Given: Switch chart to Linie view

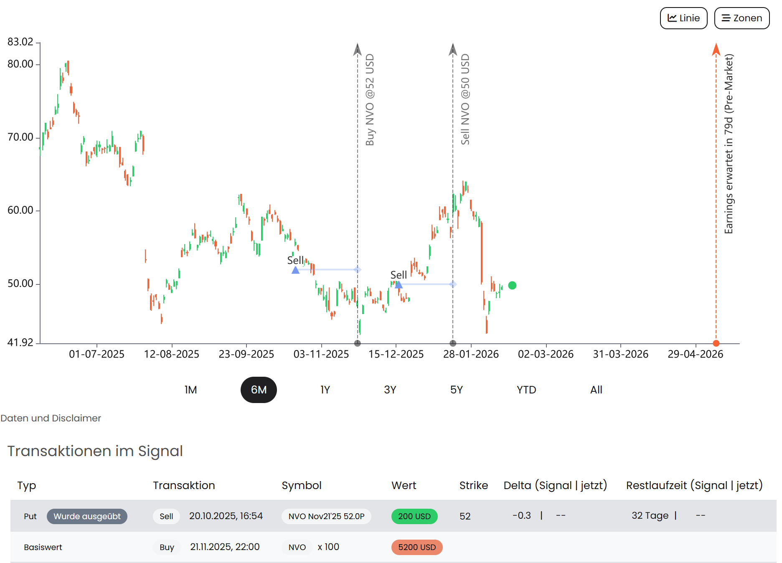Looking at the screenshot, I should 683,18.
